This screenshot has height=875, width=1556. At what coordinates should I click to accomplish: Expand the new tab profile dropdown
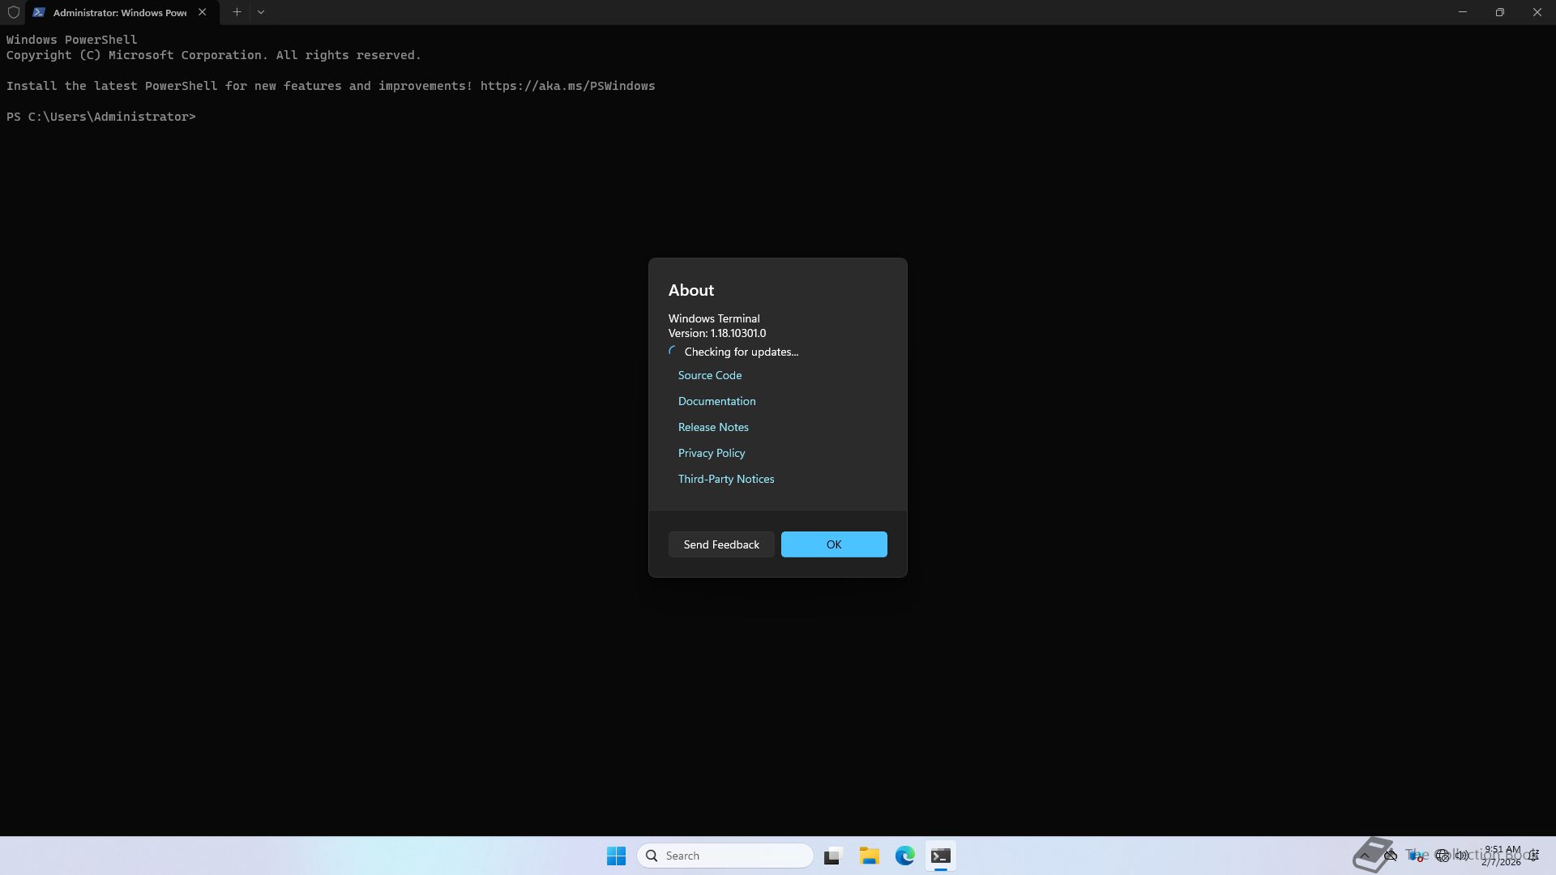(x=261, y=12)
